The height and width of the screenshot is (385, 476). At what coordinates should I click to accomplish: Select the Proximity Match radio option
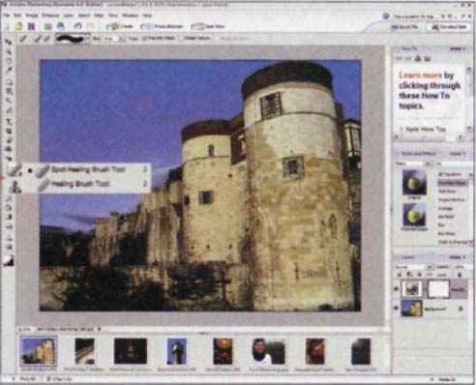[x=159, y=38]
